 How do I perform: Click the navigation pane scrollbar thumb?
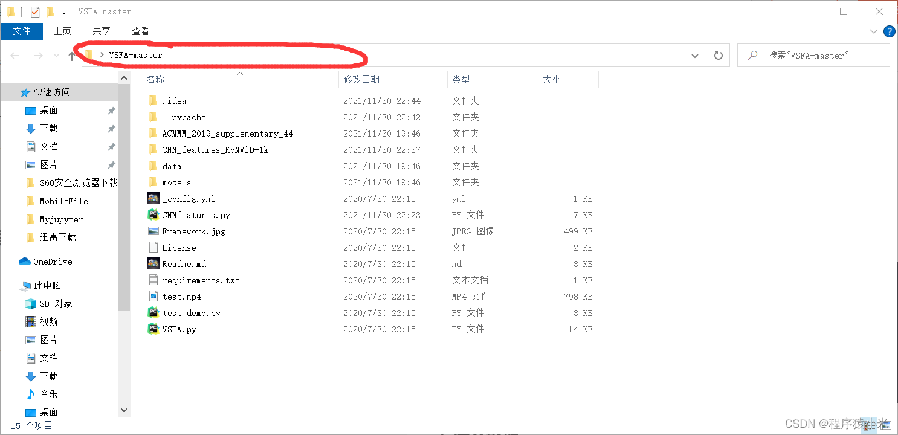[x=124, y=198]
